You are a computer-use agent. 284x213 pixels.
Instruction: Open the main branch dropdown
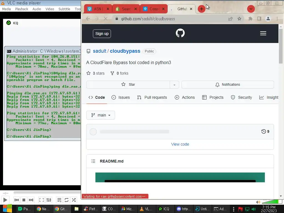100,115
